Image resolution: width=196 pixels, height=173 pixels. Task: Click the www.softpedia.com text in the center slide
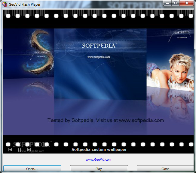pos(99,57)
